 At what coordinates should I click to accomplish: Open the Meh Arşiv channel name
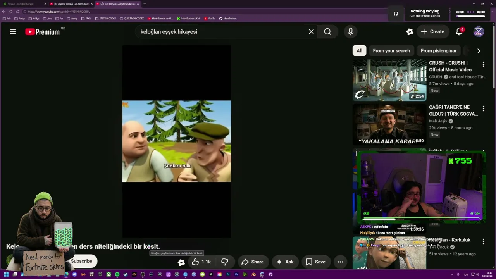pos(438,121)
